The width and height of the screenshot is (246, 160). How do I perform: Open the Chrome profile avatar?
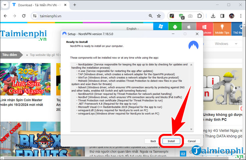point(232,16)
